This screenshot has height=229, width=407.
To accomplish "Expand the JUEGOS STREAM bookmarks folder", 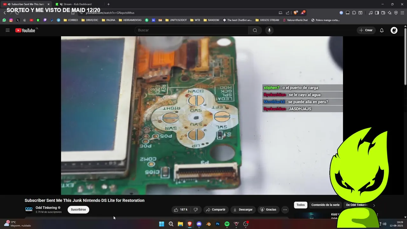I will pos(267,20).
